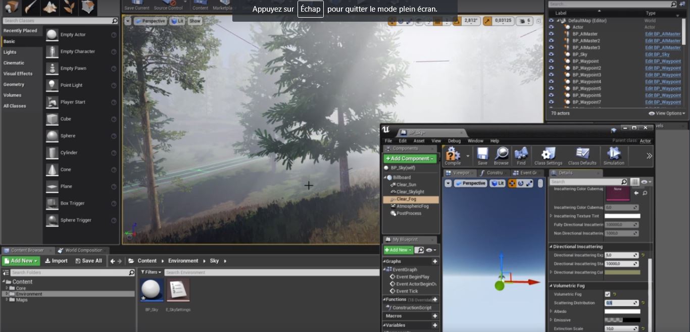Open View Options dropdown in World Outliner
This screenshot has height=332, width=690.
pos(667,114)
